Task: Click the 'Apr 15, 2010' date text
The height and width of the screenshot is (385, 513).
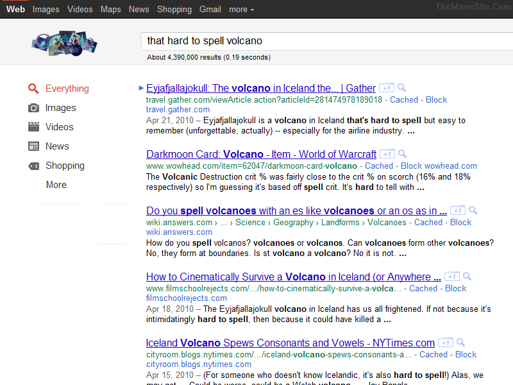Action: coord(170,375)
